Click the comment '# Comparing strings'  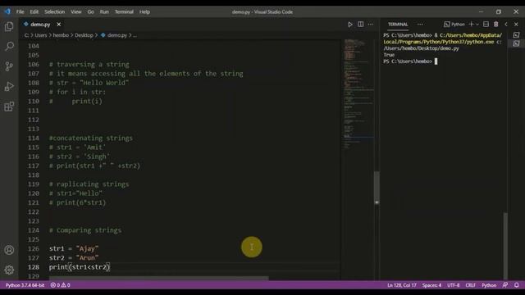click(x=85, y=230)
